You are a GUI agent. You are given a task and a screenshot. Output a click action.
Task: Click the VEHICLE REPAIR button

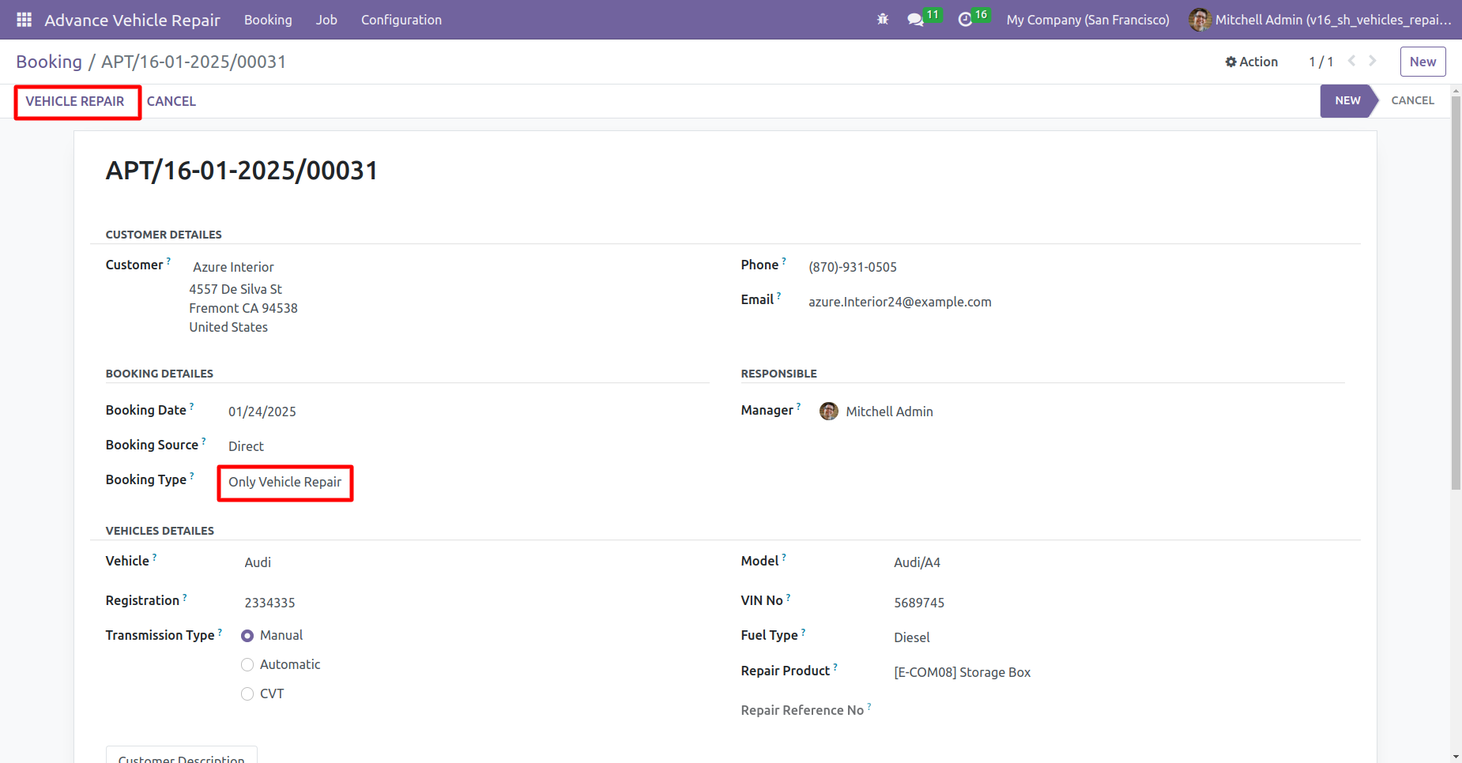pos(75,101)
